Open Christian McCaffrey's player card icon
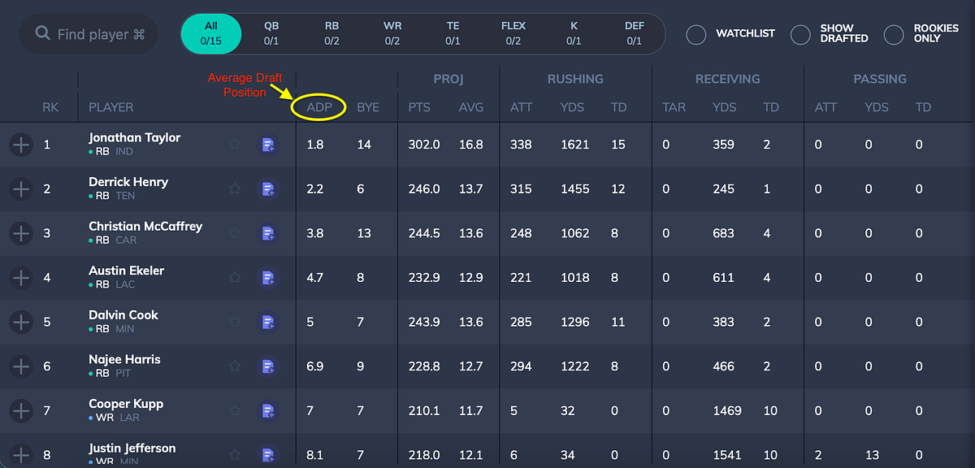975x468 pixels. pos(268,233)
